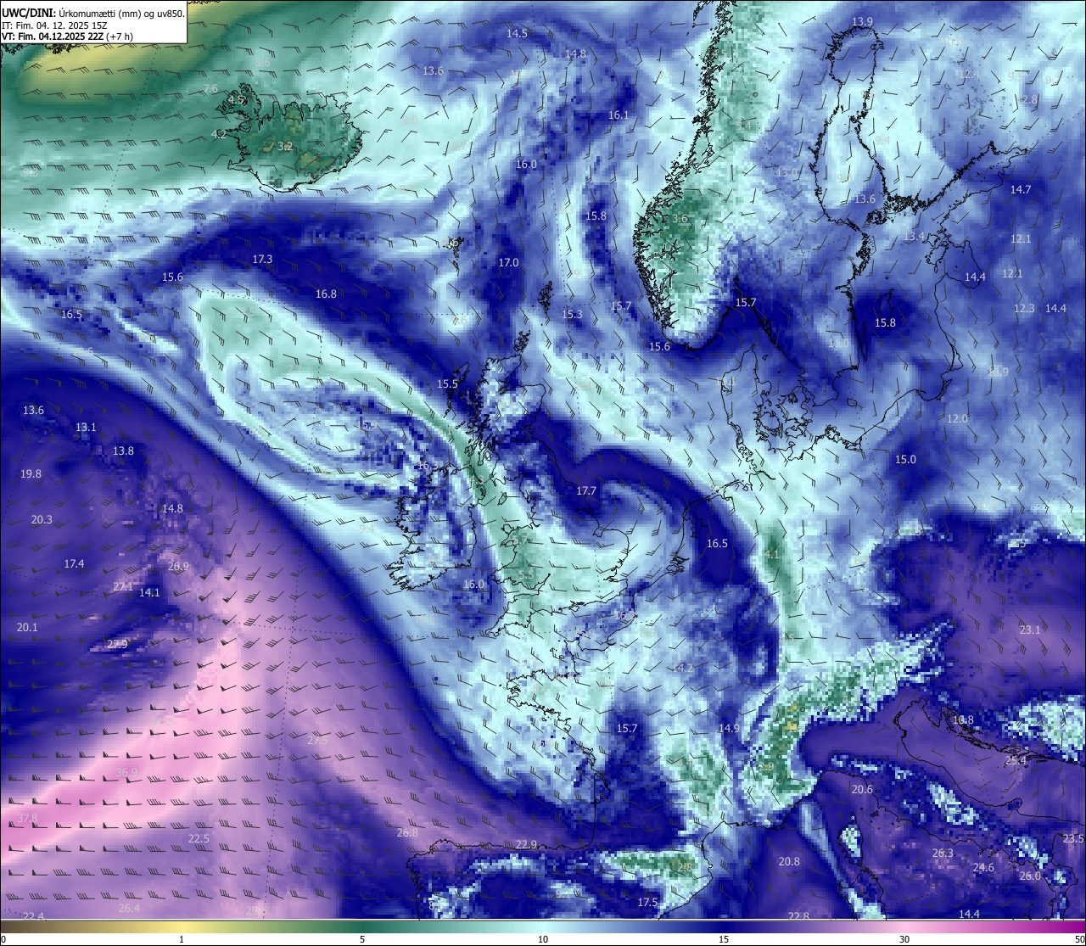Click the map value '3.2' over Iceland
Viewport: 1086px width, 946px height.
[x=285, y=147]
